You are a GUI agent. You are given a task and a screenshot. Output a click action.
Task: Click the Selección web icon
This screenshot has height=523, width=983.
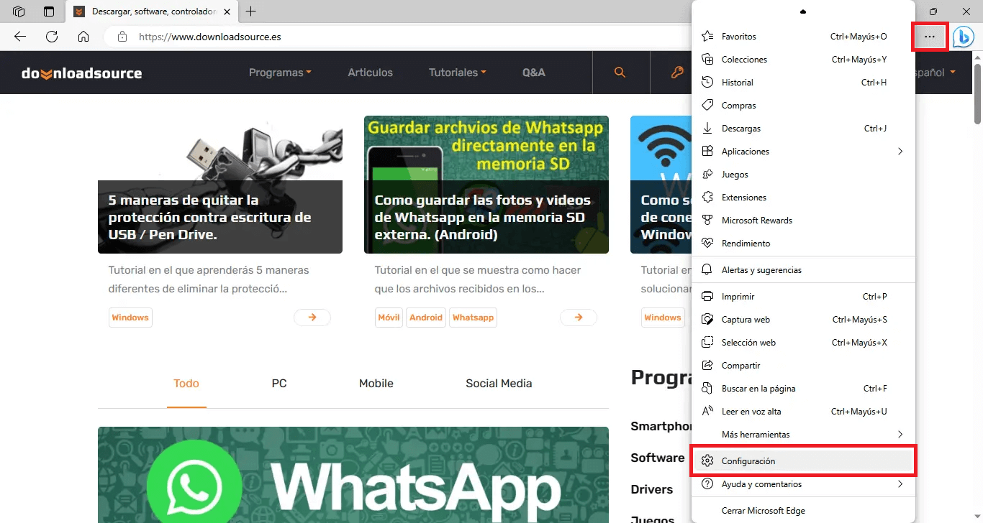[707, 342]
